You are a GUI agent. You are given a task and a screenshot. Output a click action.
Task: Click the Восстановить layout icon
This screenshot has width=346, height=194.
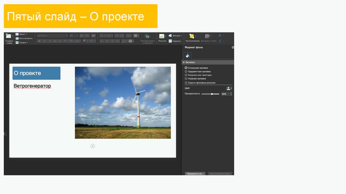[17, 38]
